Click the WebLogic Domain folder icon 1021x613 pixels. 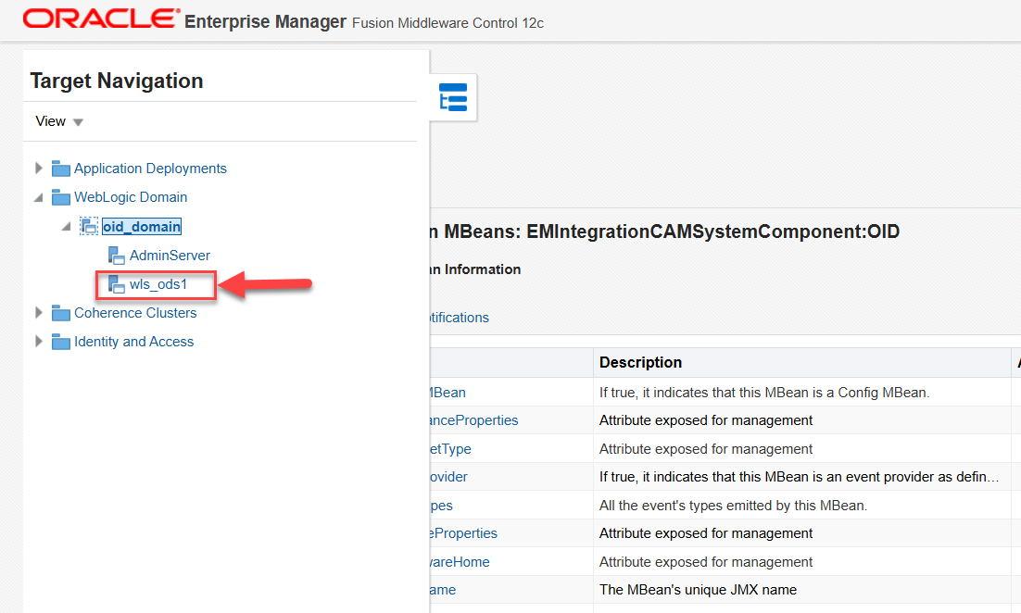[x=61, y=197]
